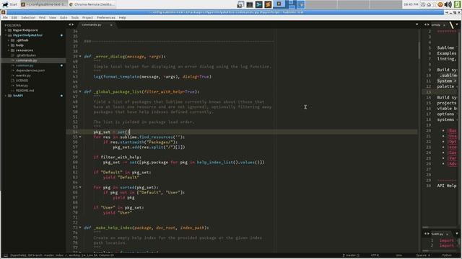
Task: Open the Preferences menu
Action: point(106,17)
